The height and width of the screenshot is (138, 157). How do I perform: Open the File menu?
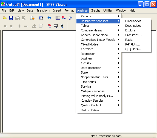click(x=4, y=10)
